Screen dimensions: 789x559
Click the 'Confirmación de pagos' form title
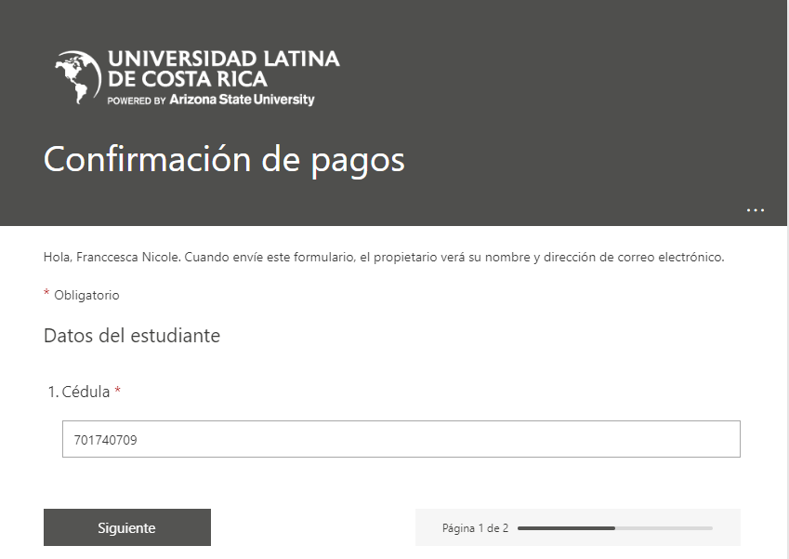(x=224, y=160)
